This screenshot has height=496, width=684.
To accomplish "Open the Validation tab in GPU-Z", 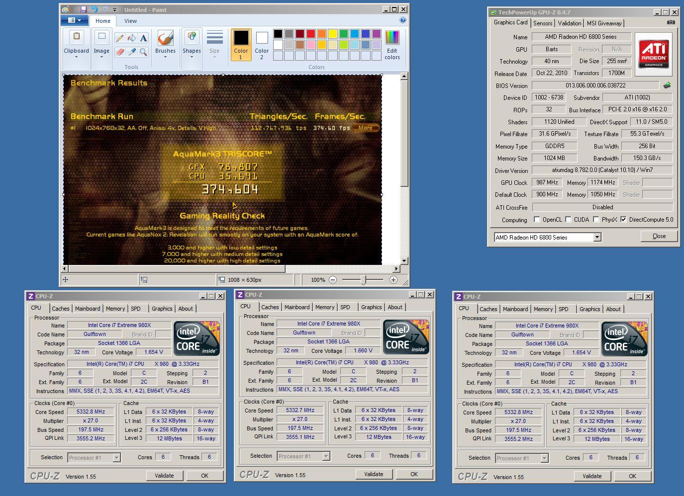I will (x=570, y=23).
